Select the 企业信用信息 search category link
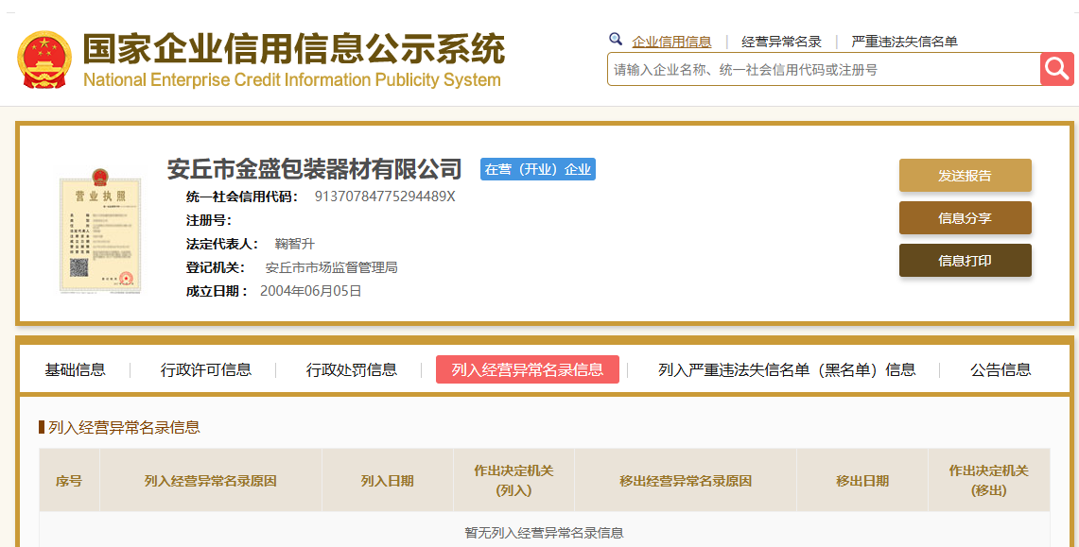This screenshot has width=1079, height=547. (x=671, y=42)
